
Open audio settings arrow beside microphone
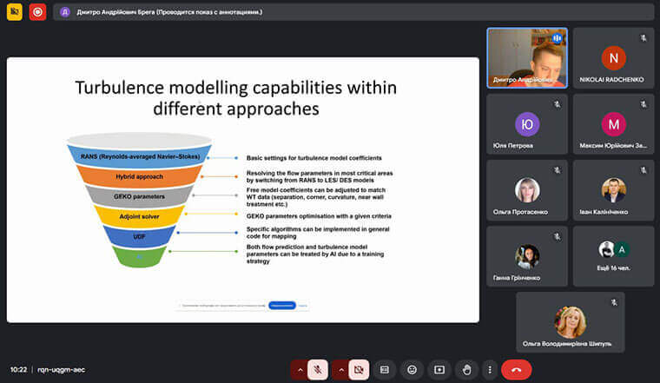point(300,369)
